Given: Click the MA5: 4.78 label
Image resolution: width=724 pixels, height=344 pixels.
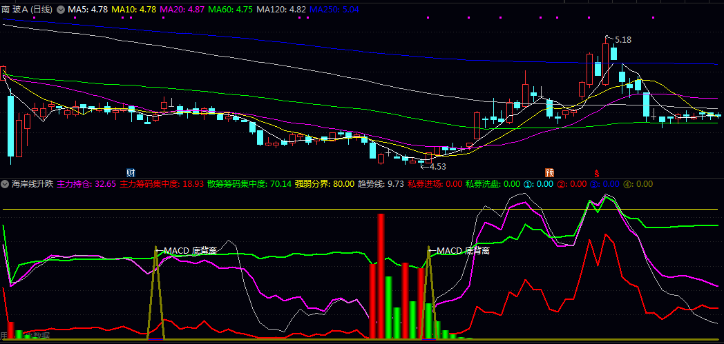Looking at the screenshot, I should (86, 9).
